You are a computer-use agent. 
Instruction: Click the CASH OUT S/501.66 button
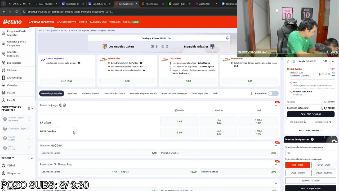click(x=311, y=114)
